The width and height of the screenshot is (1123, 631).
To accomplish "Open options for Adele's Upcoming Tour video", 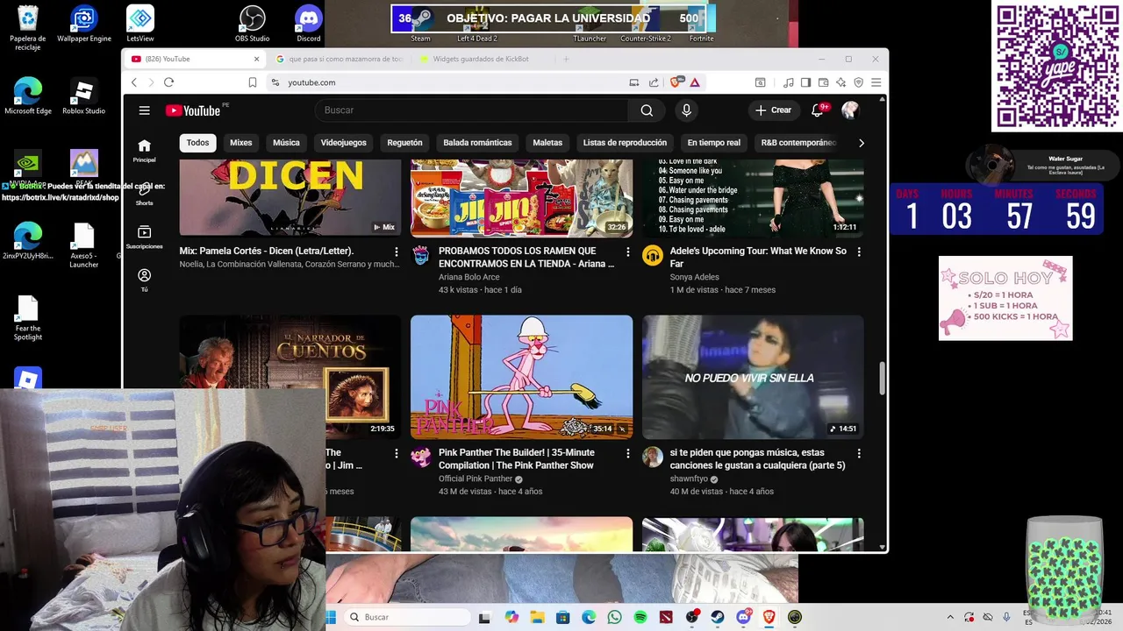I will pyautogui.click(x=859, y=252).
